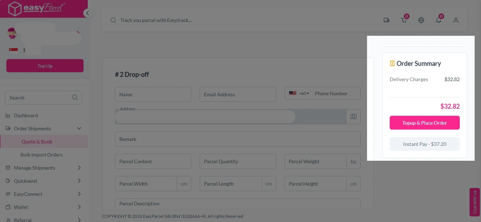Expand the Manage Shipments menu

79,167
